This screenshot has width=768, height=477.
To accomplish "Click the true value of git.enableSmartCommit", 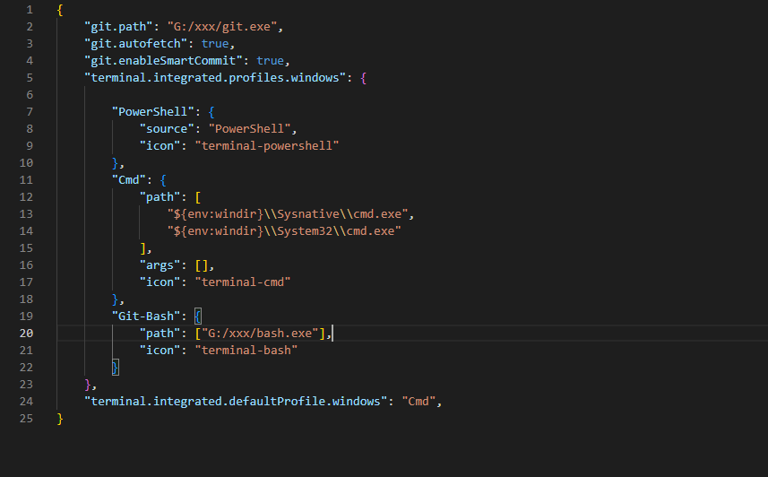I will 270,60.
